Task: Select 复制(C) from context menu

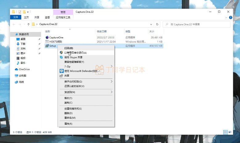Action: [x=86, y=103]
